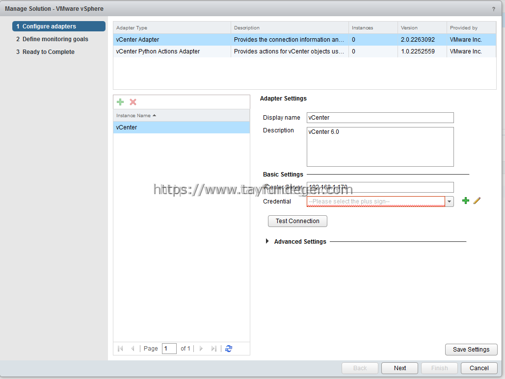Viewport: 505px width, 379px height.
Task: Go to step 2 Define monitoring goals
Action: (52, 39)
